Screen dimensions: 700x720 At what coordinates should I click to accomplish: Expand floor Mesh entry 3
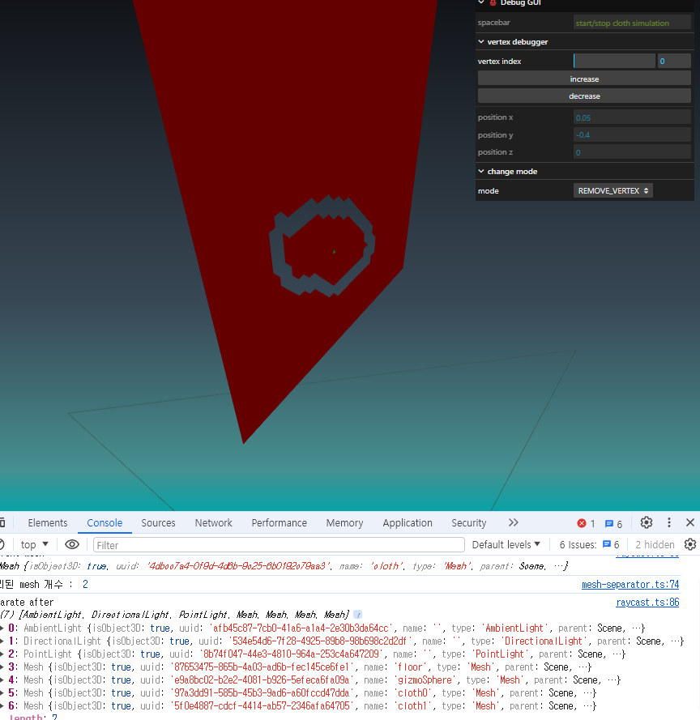2,667
